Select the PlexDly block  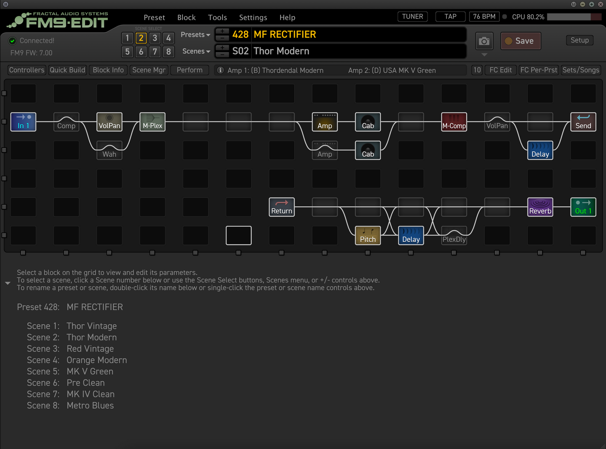coord(454,236)
